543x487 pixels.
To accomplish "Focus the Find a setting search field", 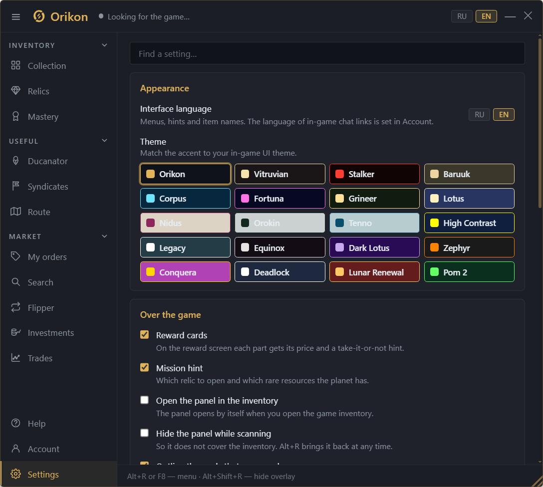I will [327, 53].
